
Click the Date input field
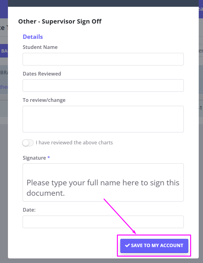coord(103,222)
